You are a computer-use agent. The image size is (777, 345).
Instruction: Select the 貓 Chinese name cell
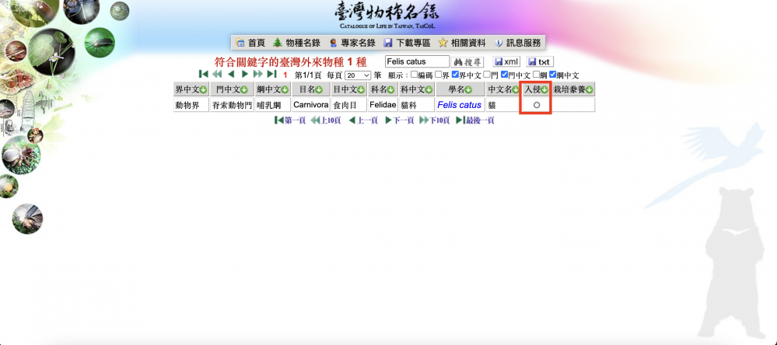(x=503, y=105)
